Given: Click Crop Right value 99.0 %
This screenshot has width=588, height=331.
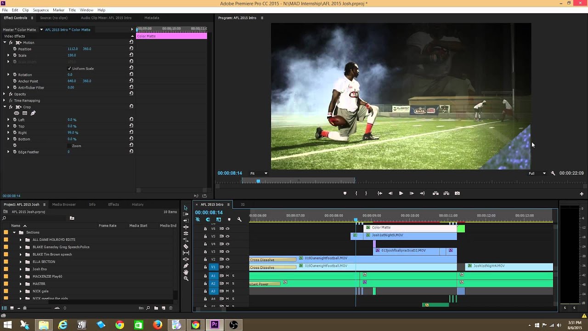Looking at the screenshot, I should [x=73, y=132].
